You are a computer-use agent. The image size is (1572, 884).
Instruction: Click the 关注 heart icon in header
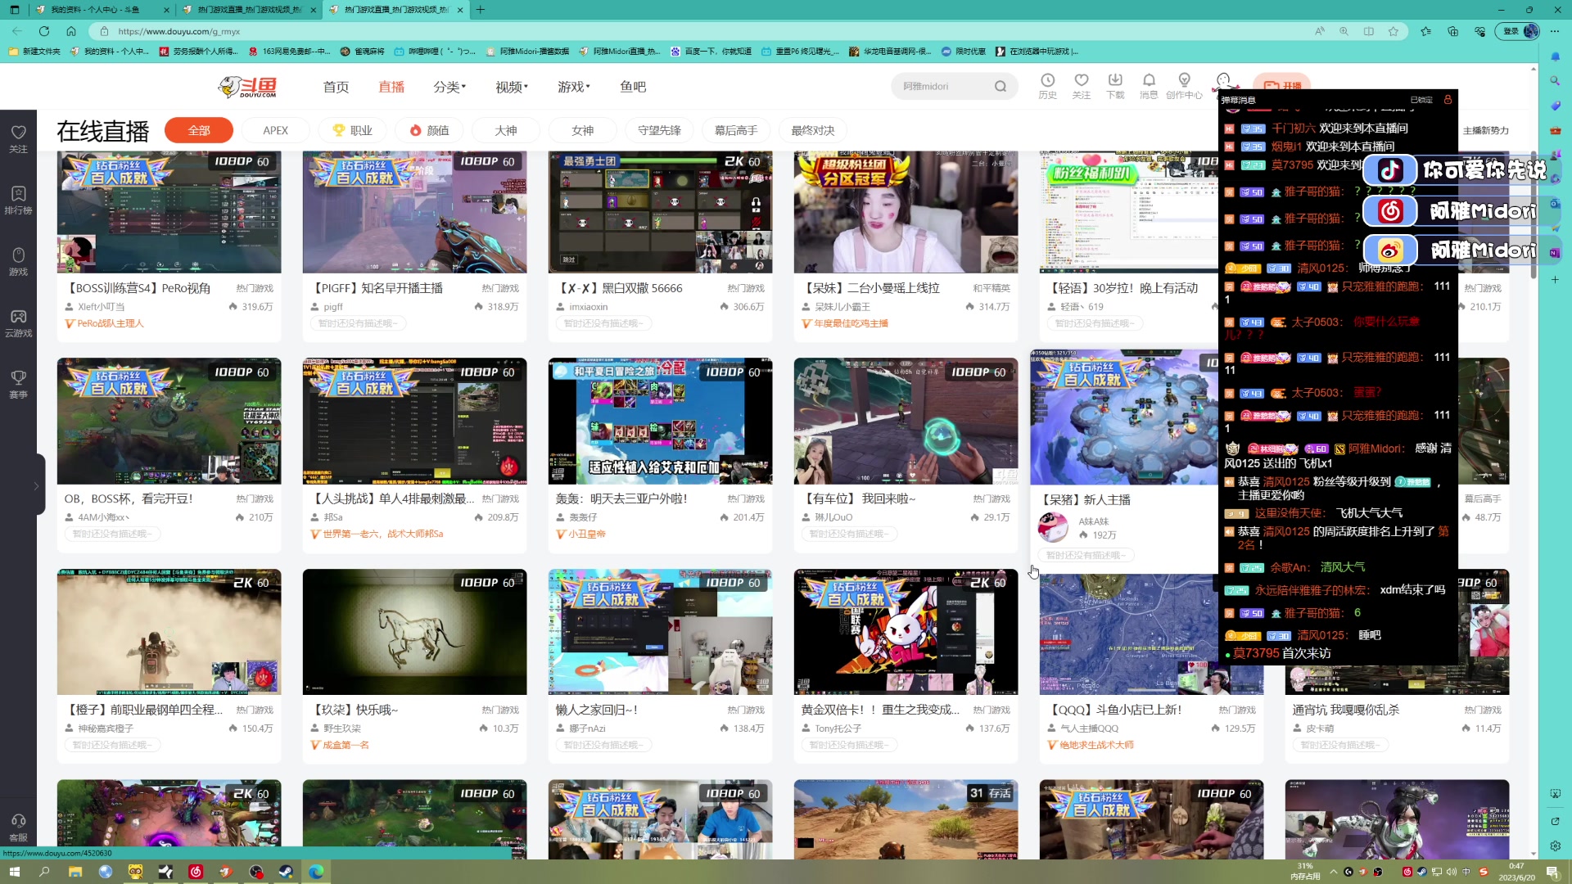pos(1081,80)
